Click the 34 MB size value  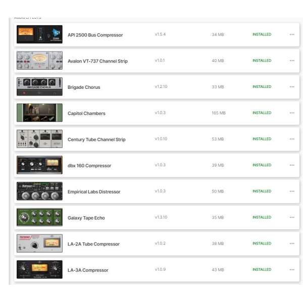(x=218, y=34)
